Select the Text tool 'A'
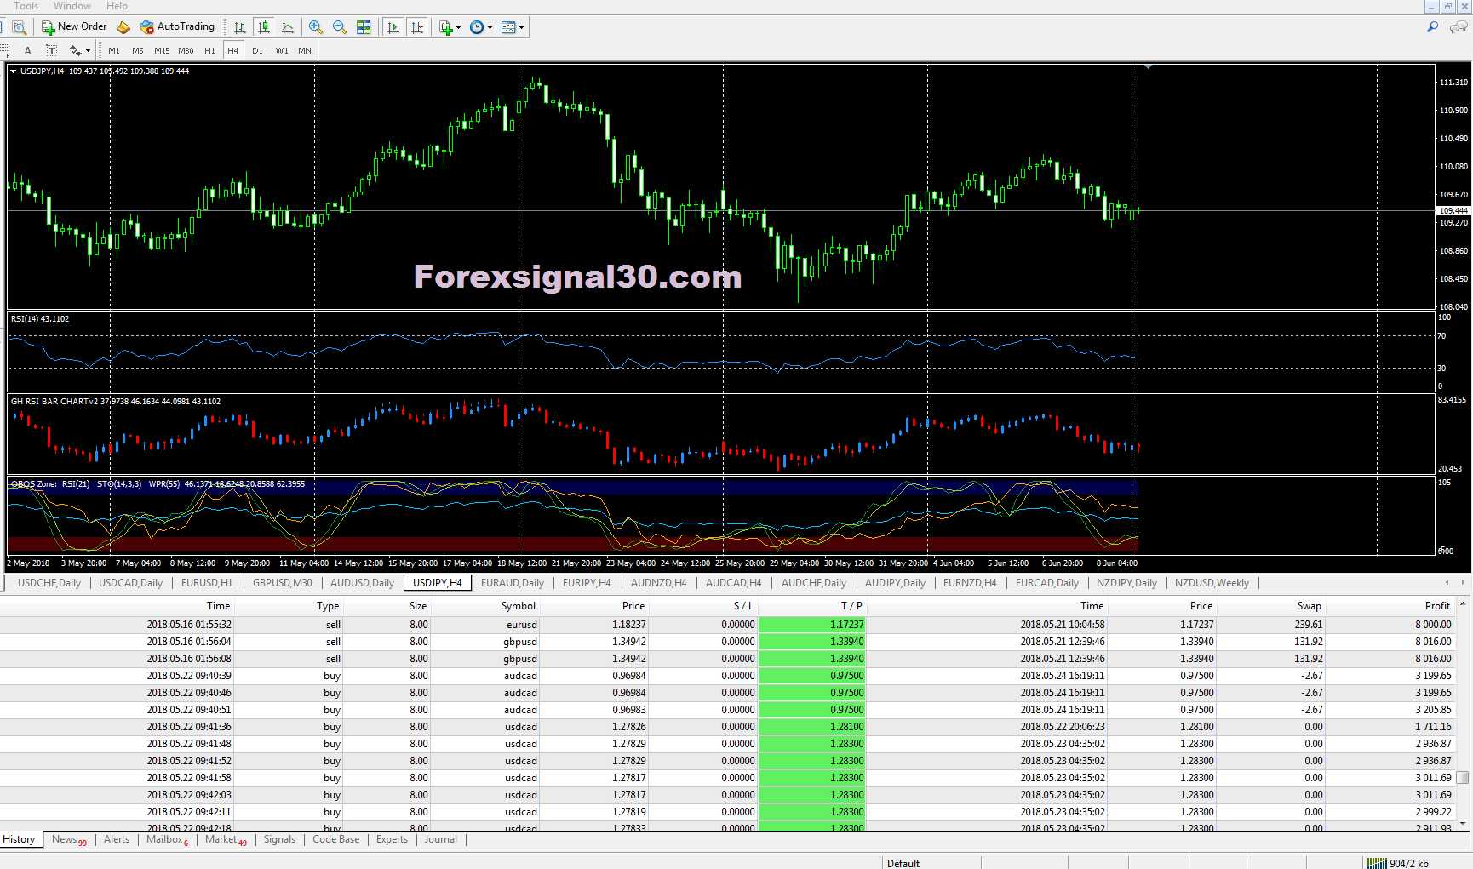The image size is (1473, 869). click(27, 51)
